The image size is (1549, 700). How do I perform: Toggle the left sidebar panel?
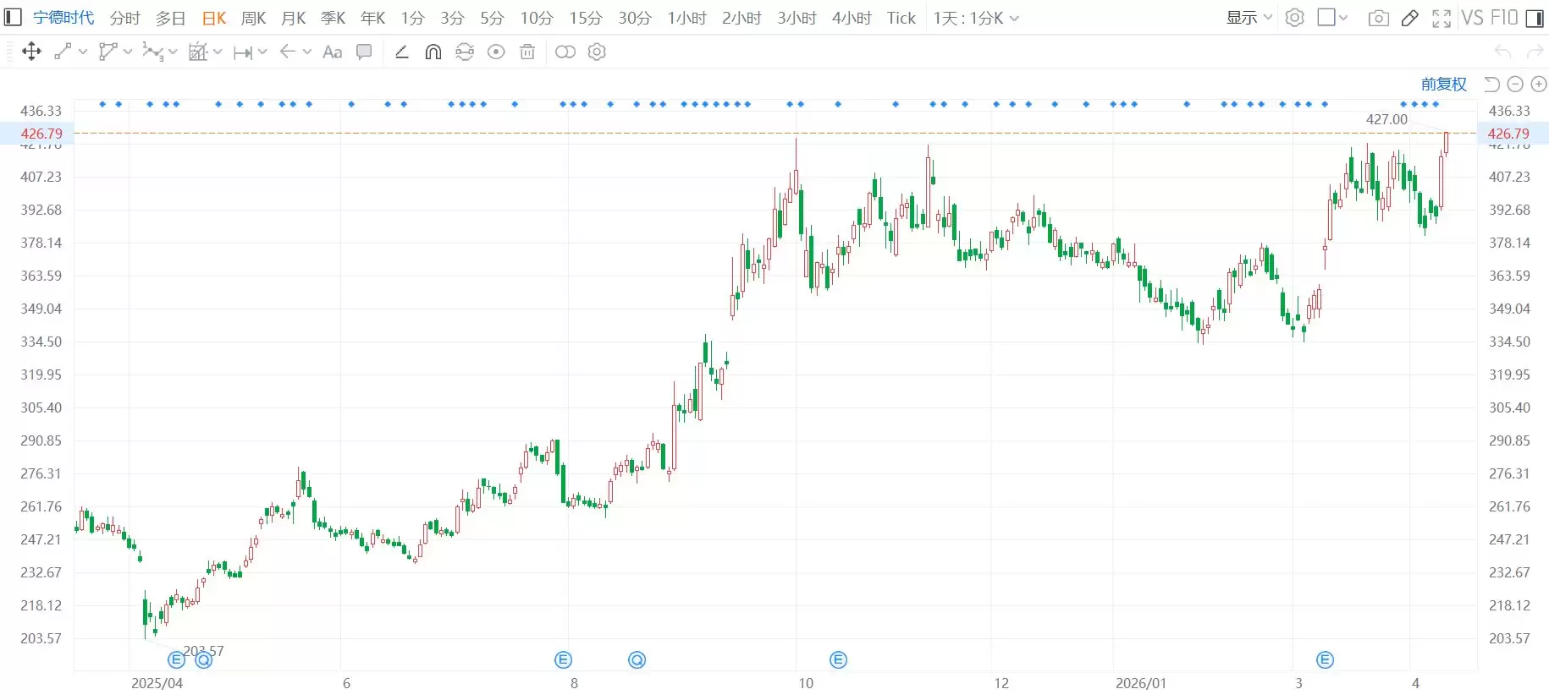[x=13, y=18]
